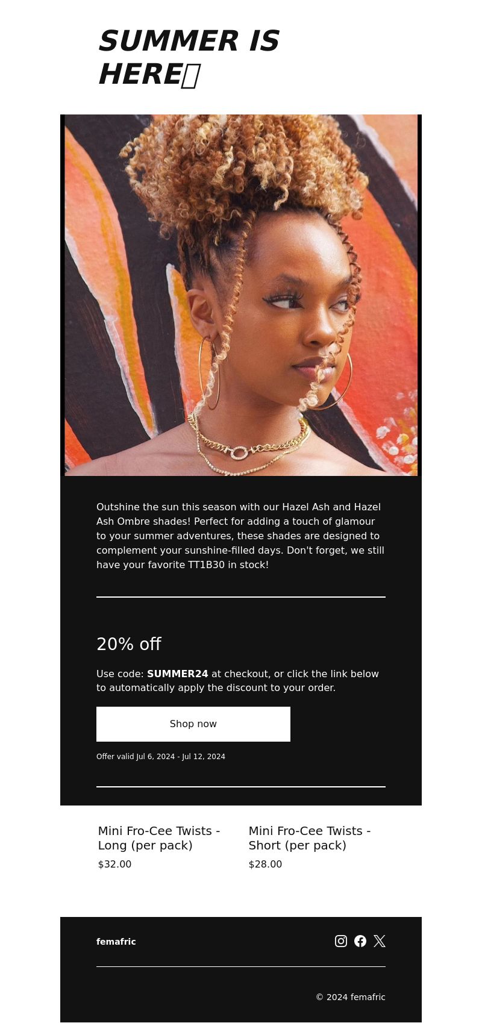Click the 20% off heading
Screen dimensions: 482x1023
pyautogui.click(x=129, y=644)
